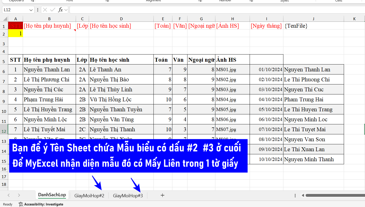Select the yellow cell A2 containing 1
Viewport: 365px width, 207px height.
pyautogui.click(x=16, y=33)
